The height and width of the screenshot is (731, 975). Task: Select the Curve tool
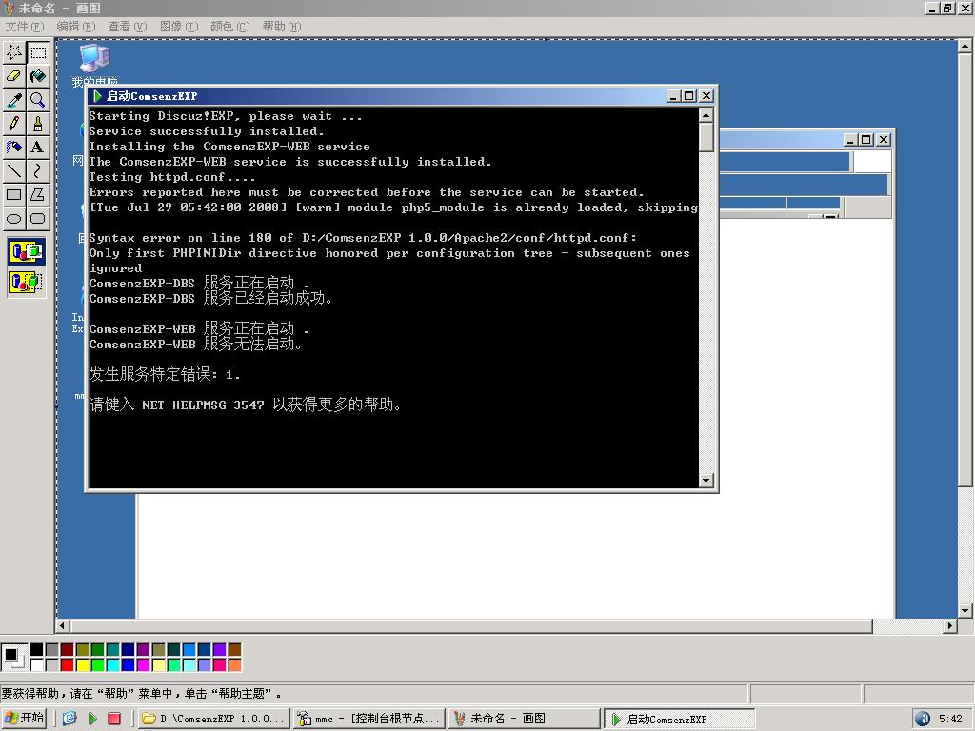(x=38, y=170)
